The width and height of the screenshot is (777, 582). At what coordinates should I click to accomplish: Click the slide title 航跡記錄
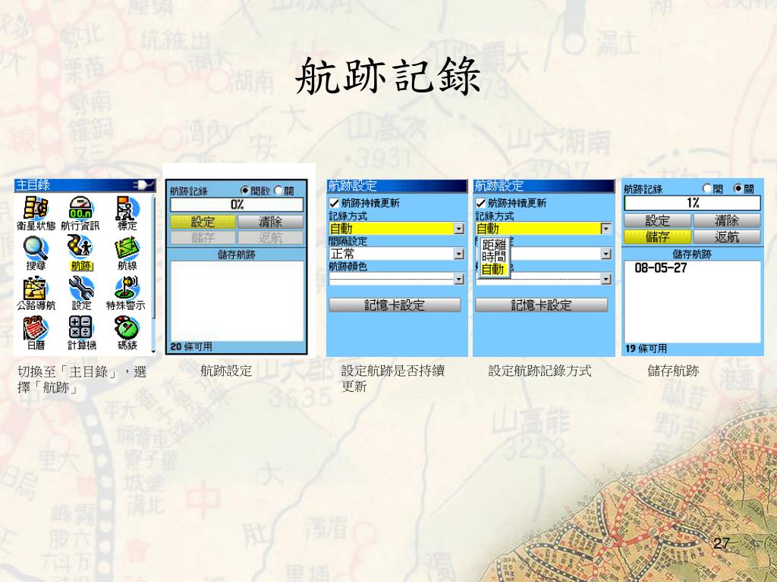(388, 77)
